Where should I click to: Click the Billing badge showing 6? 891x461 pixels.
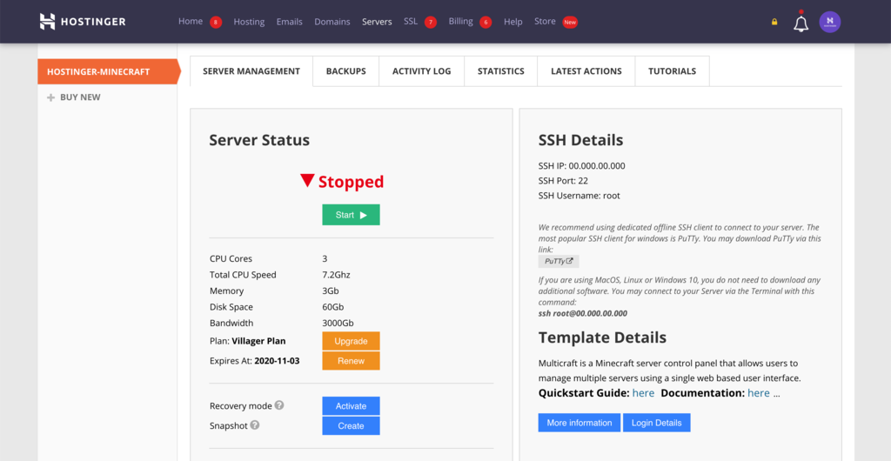(x=486, y=23)
